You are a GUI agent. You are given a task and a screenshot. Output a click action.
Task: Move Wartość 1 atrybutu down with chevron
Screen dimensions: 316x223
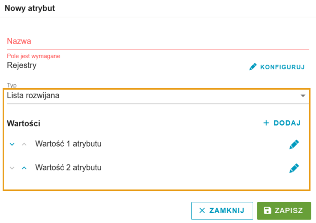coord(12,144)
